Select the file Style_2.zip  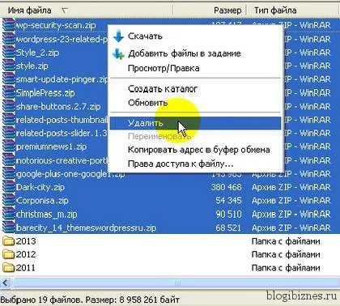(37, 53)
